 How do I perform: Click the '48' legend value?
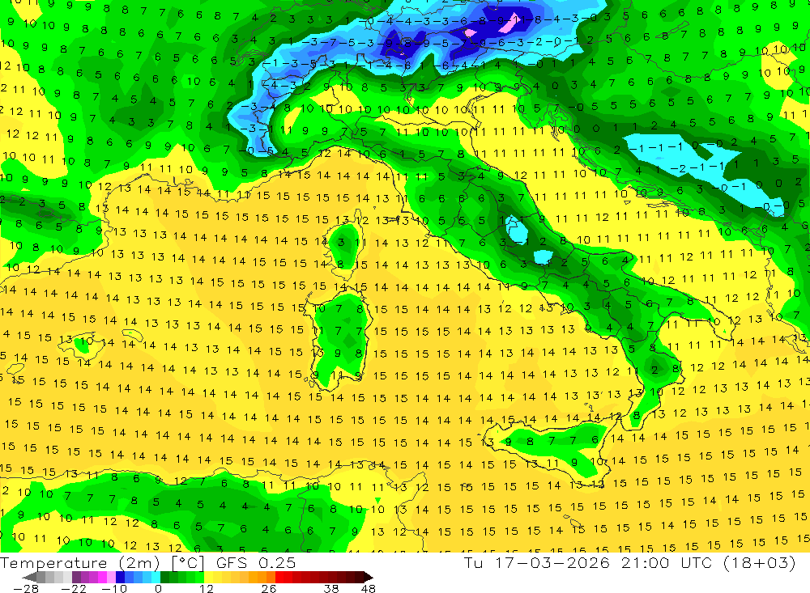pyautogui.click(x=369, y=589)
